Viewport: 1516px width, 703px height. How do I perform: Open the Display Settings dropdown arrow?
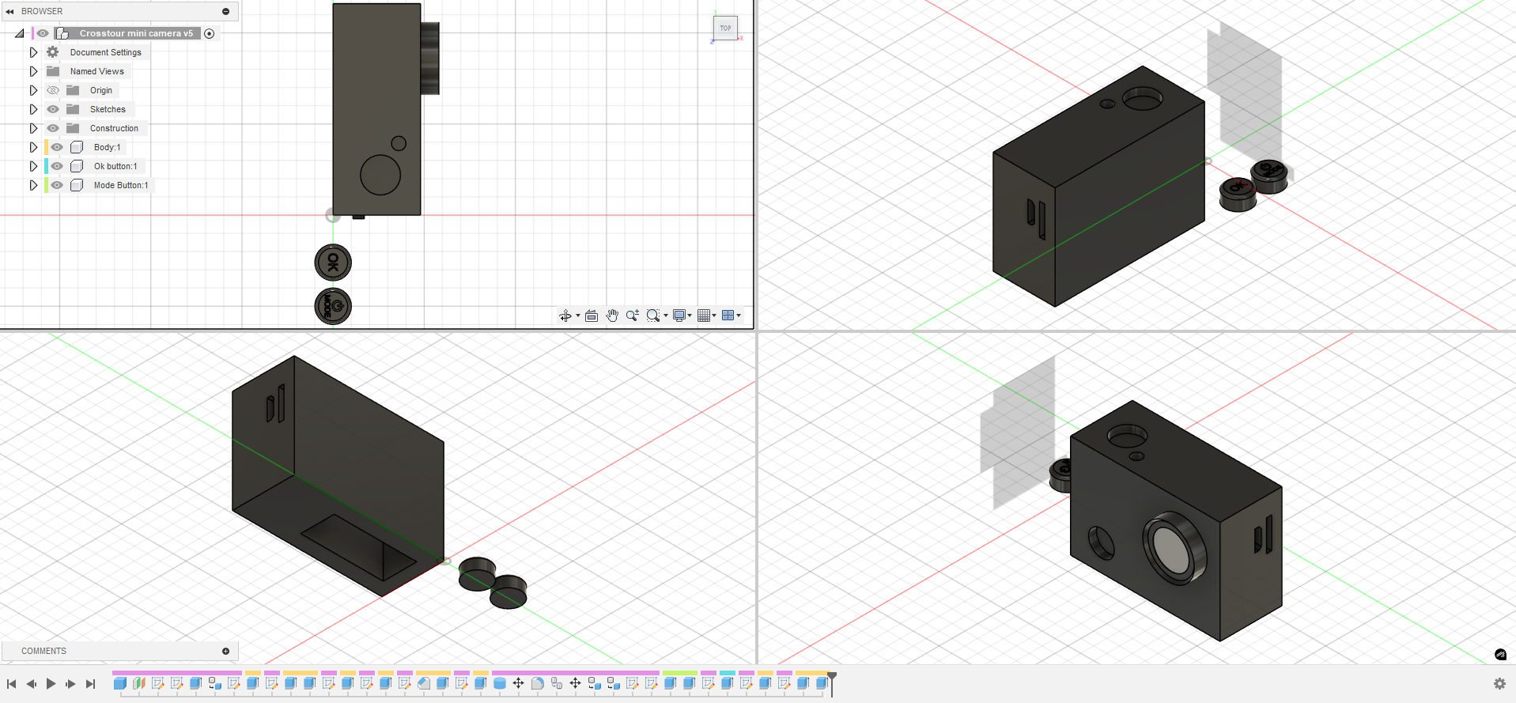pyautogui.click(x=690, y=316)
